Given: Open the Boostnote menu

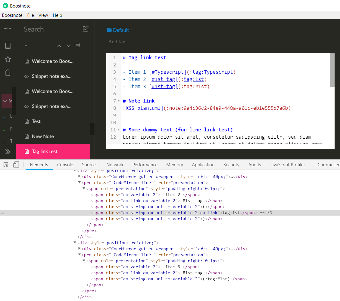Looking at the screenshot, I should click(12, 15).
